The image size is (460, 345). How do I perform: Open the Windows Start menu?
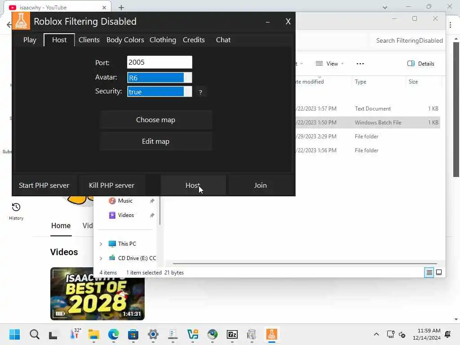(x=14, y=334)
